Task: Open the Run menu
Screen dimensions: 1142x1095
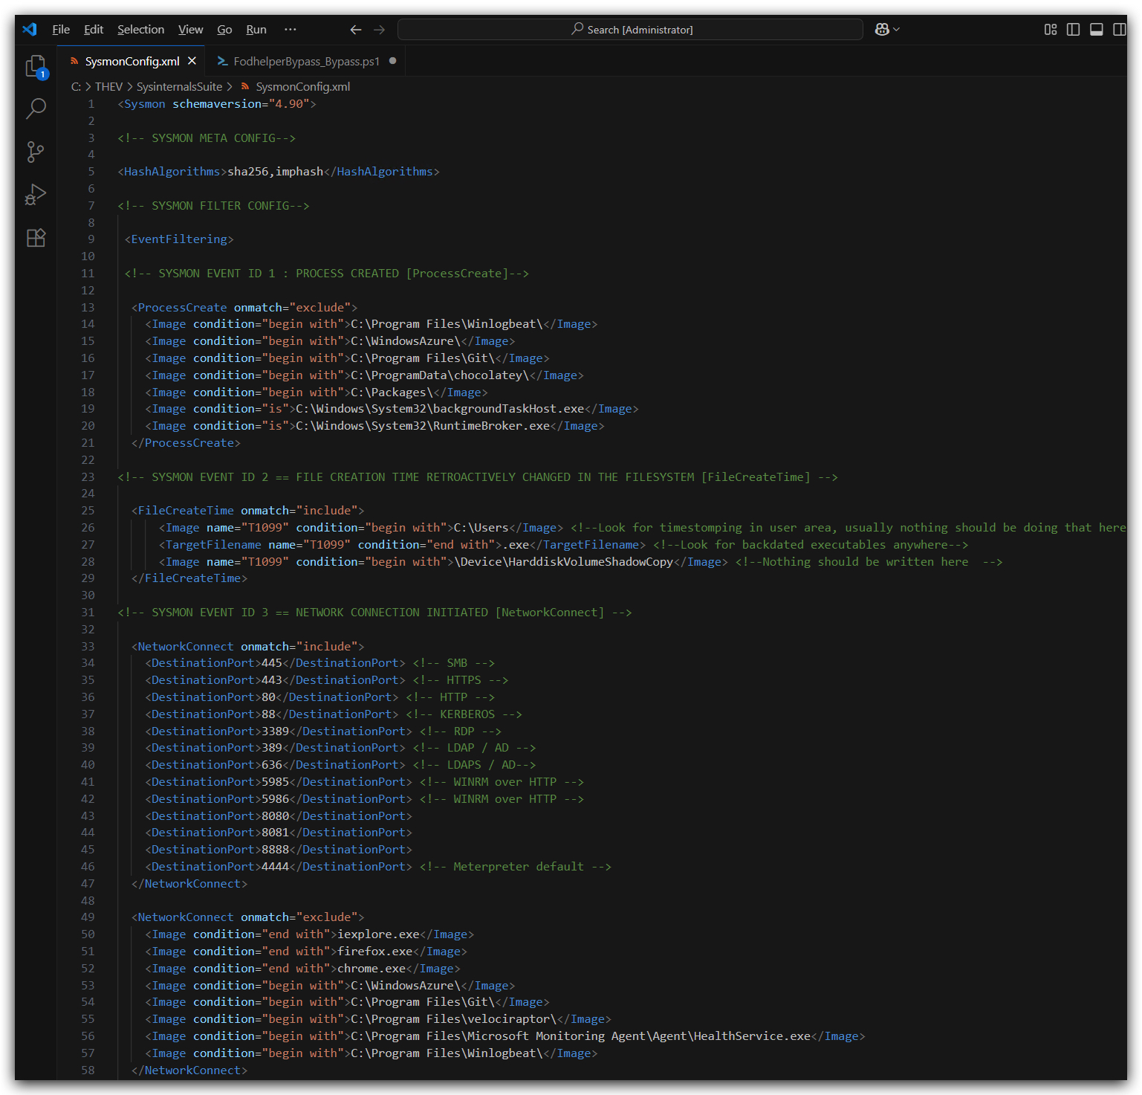Action: coord(256,30)
